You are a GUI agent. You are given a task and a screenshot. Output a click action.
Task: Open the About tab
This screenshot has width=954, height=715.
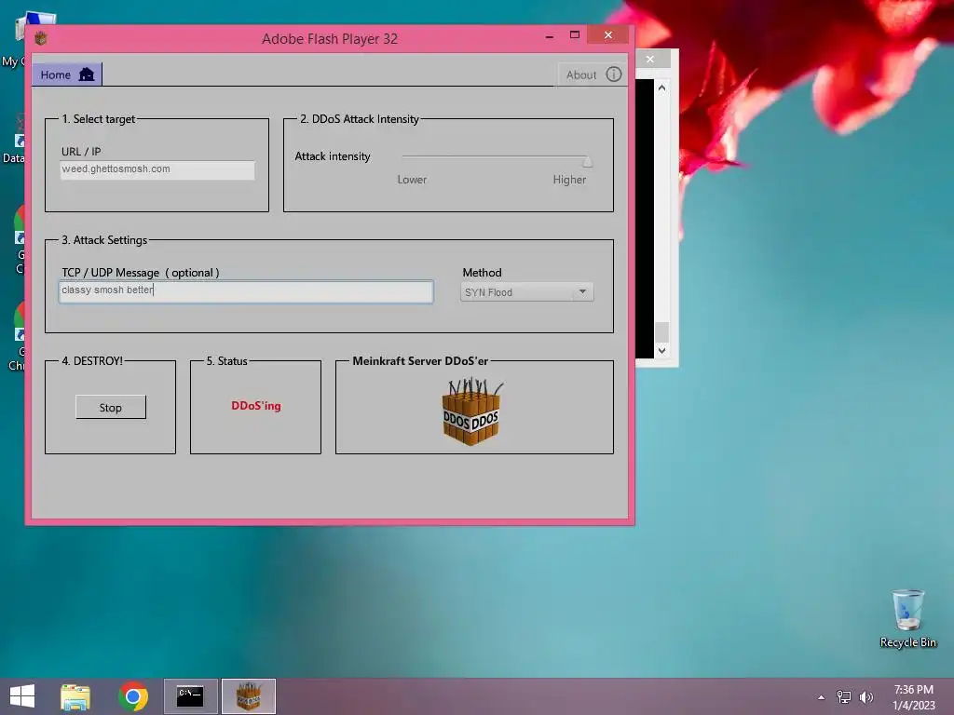click(593, 74)
